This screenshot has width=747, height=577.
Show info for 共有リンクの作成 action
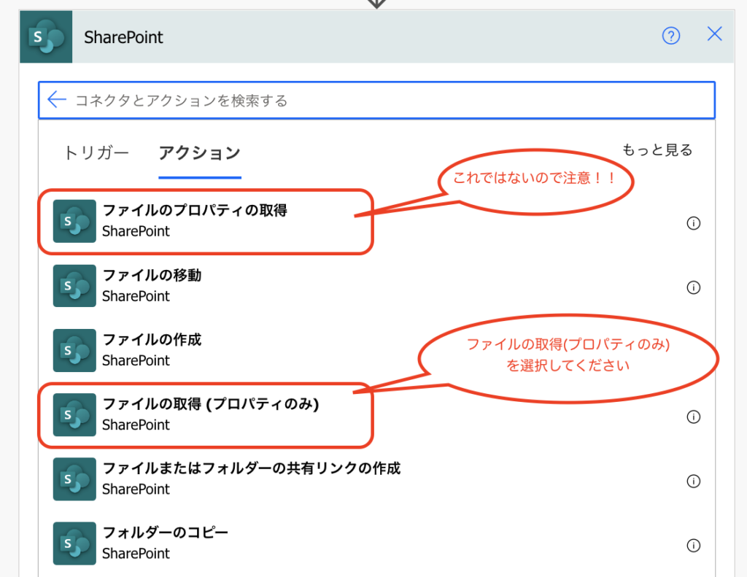(693, 481)
